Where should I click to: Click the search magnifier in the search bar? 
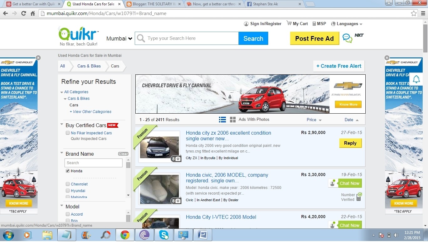[141, 38]
